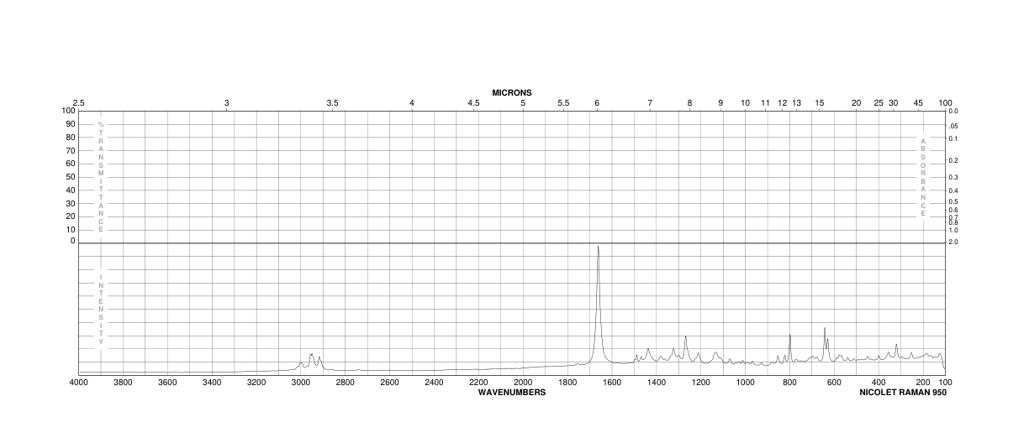Click the 4.5 microns tick label
Image resolution: width=1029 pixels, height=443 pixels.
point(473,103)
